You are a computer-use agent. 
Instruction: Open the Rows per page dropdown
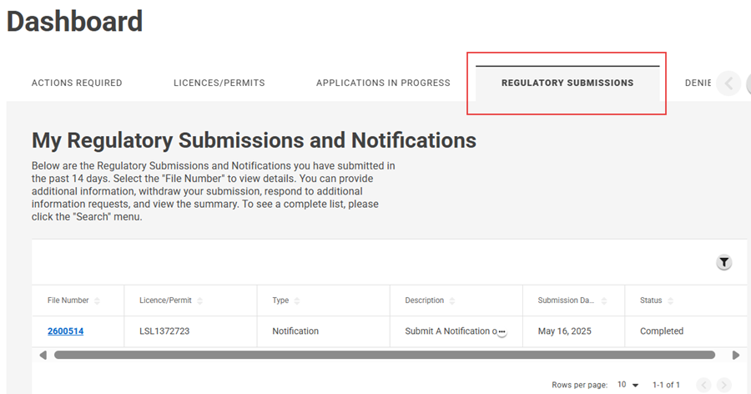click(x=628, y=385)
